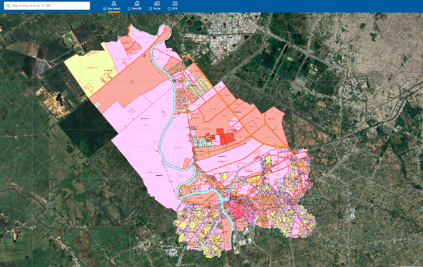Click the Quy hoạch map pin icon
423x267 pixels.
(114, 3)
